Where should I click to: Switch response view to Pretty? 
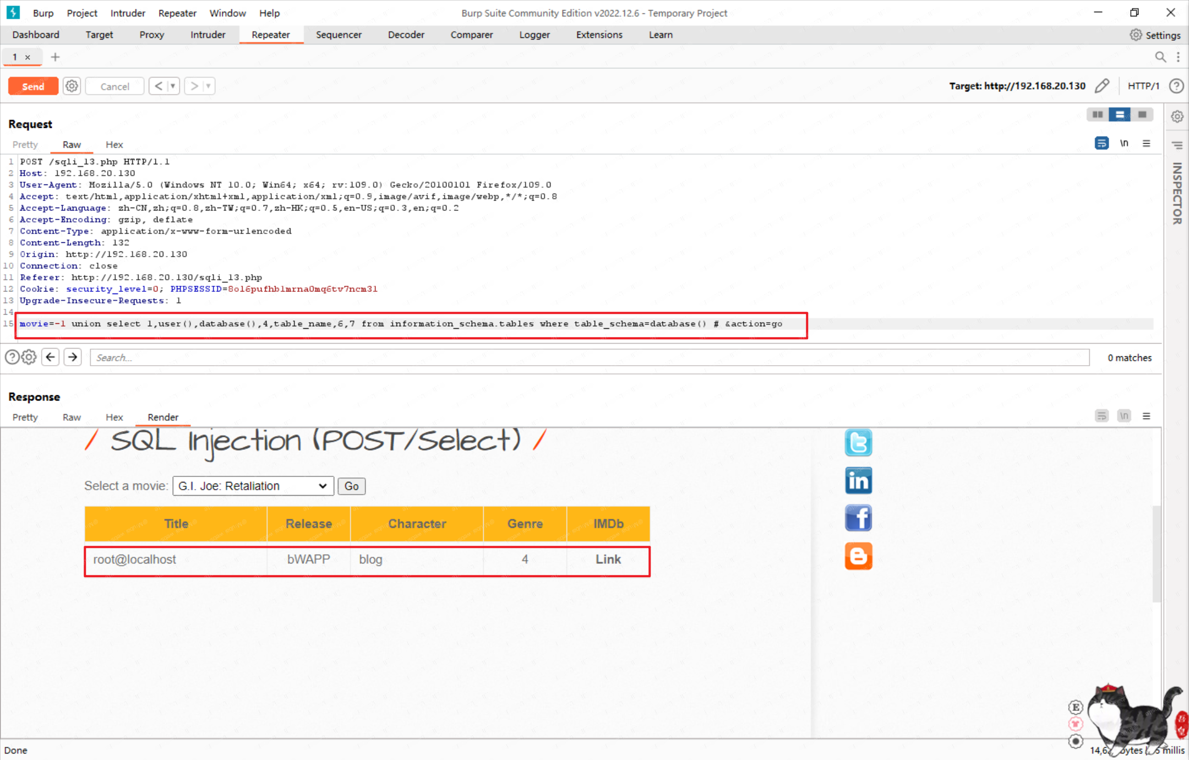pyautogui.click(x=25, y=417)
